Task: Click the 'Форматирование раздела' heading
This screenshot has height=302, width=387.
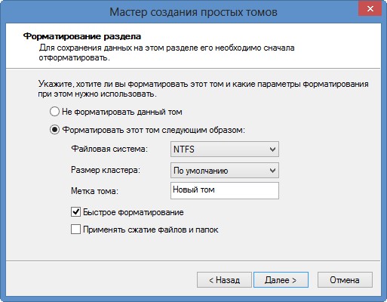Action: tap(82, 36)
